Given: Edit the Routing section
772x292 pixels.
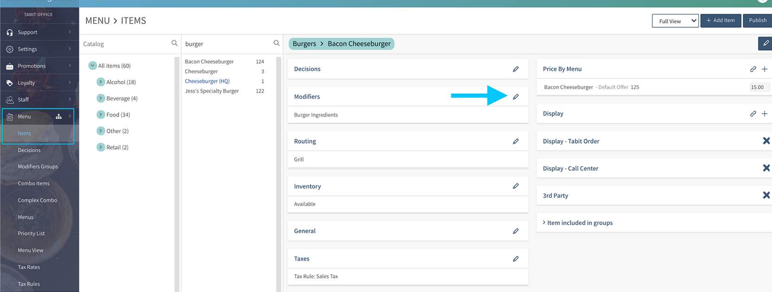Looking at the screenshot, I should (516, 141).
